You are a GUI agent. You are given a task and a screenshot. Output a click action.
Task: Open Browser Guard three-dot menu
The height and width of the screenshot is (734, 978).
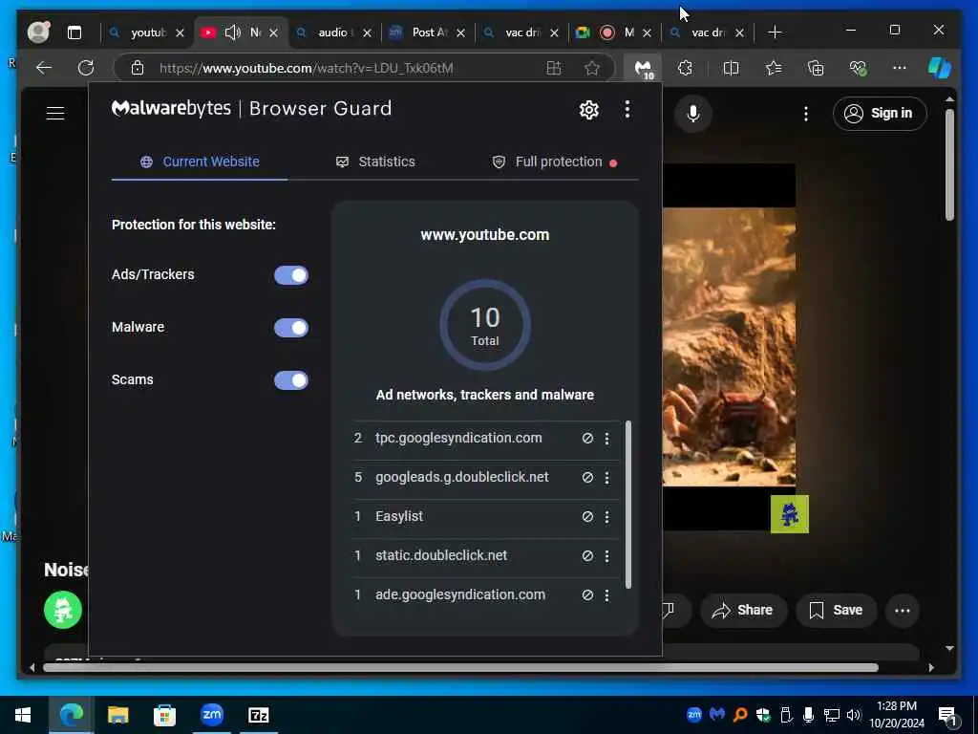(627, 109)
